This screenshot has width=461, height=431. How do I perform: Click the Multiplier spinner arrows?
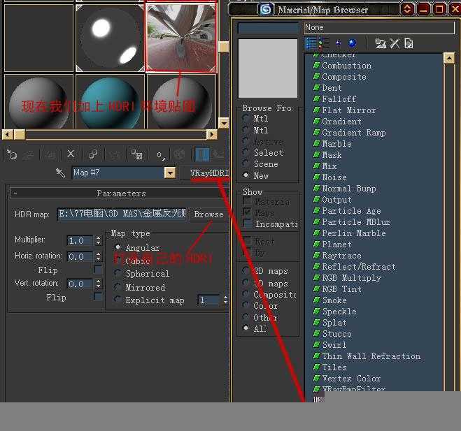(x=98, y=240)
